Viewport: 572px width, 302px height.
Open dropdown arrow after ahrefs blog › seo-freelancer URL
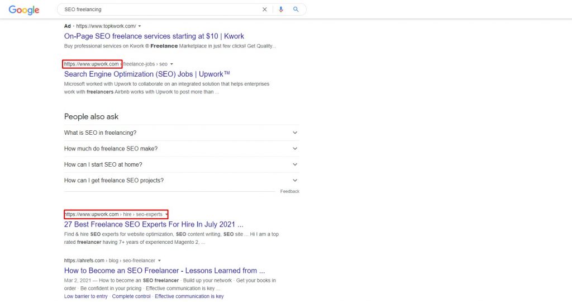click(159, 261)
